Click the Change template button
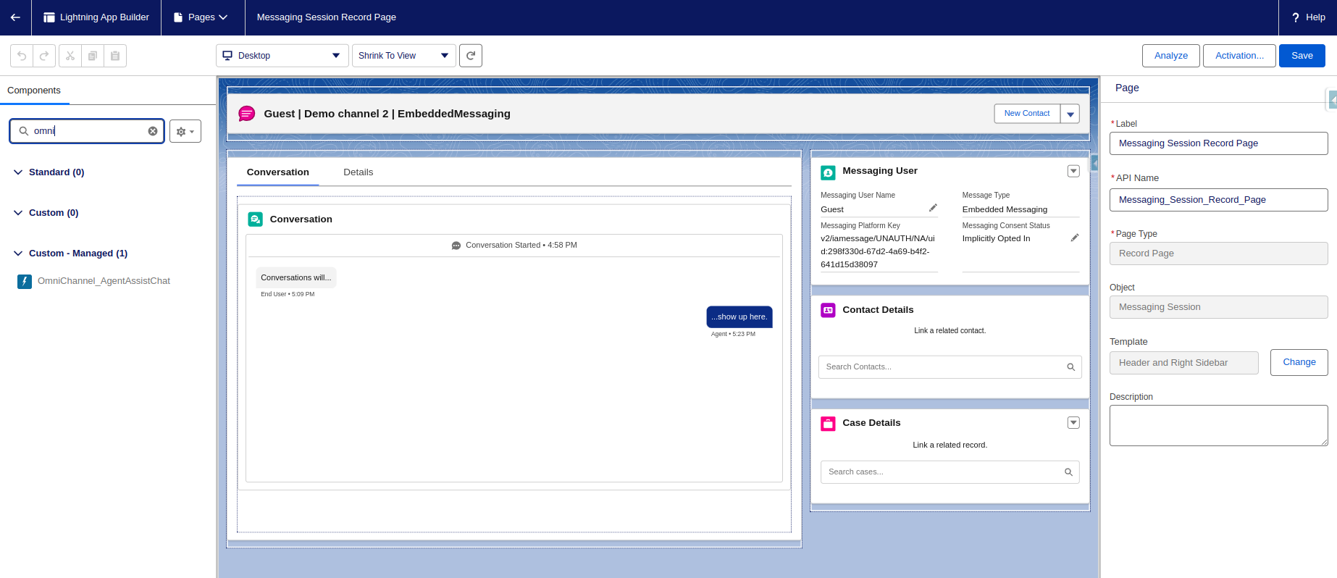This screenshot has width=1337, height=578. pos(1299,362)
